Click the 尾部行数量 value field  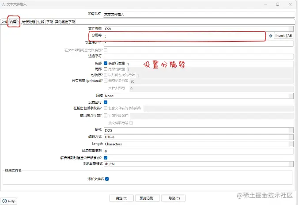pos(210,70)
